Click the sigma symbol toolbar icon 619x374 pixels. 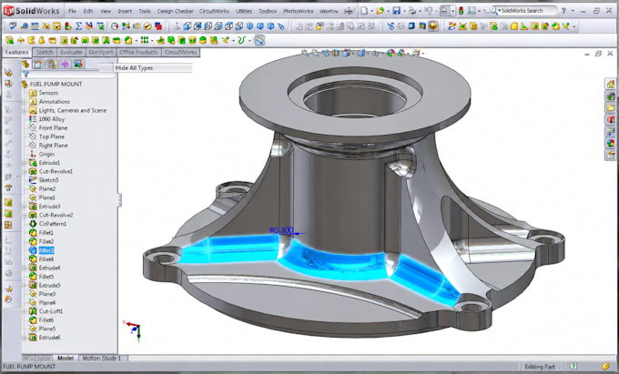[78, 26]
